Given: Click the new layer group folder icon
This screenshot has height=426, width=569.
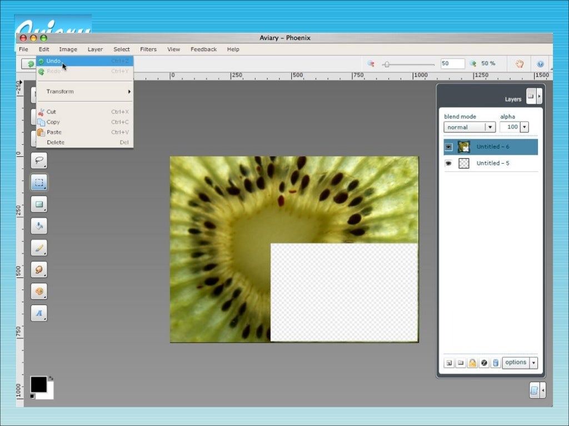Looking at the screenshot, I should [x=461, y=363].
